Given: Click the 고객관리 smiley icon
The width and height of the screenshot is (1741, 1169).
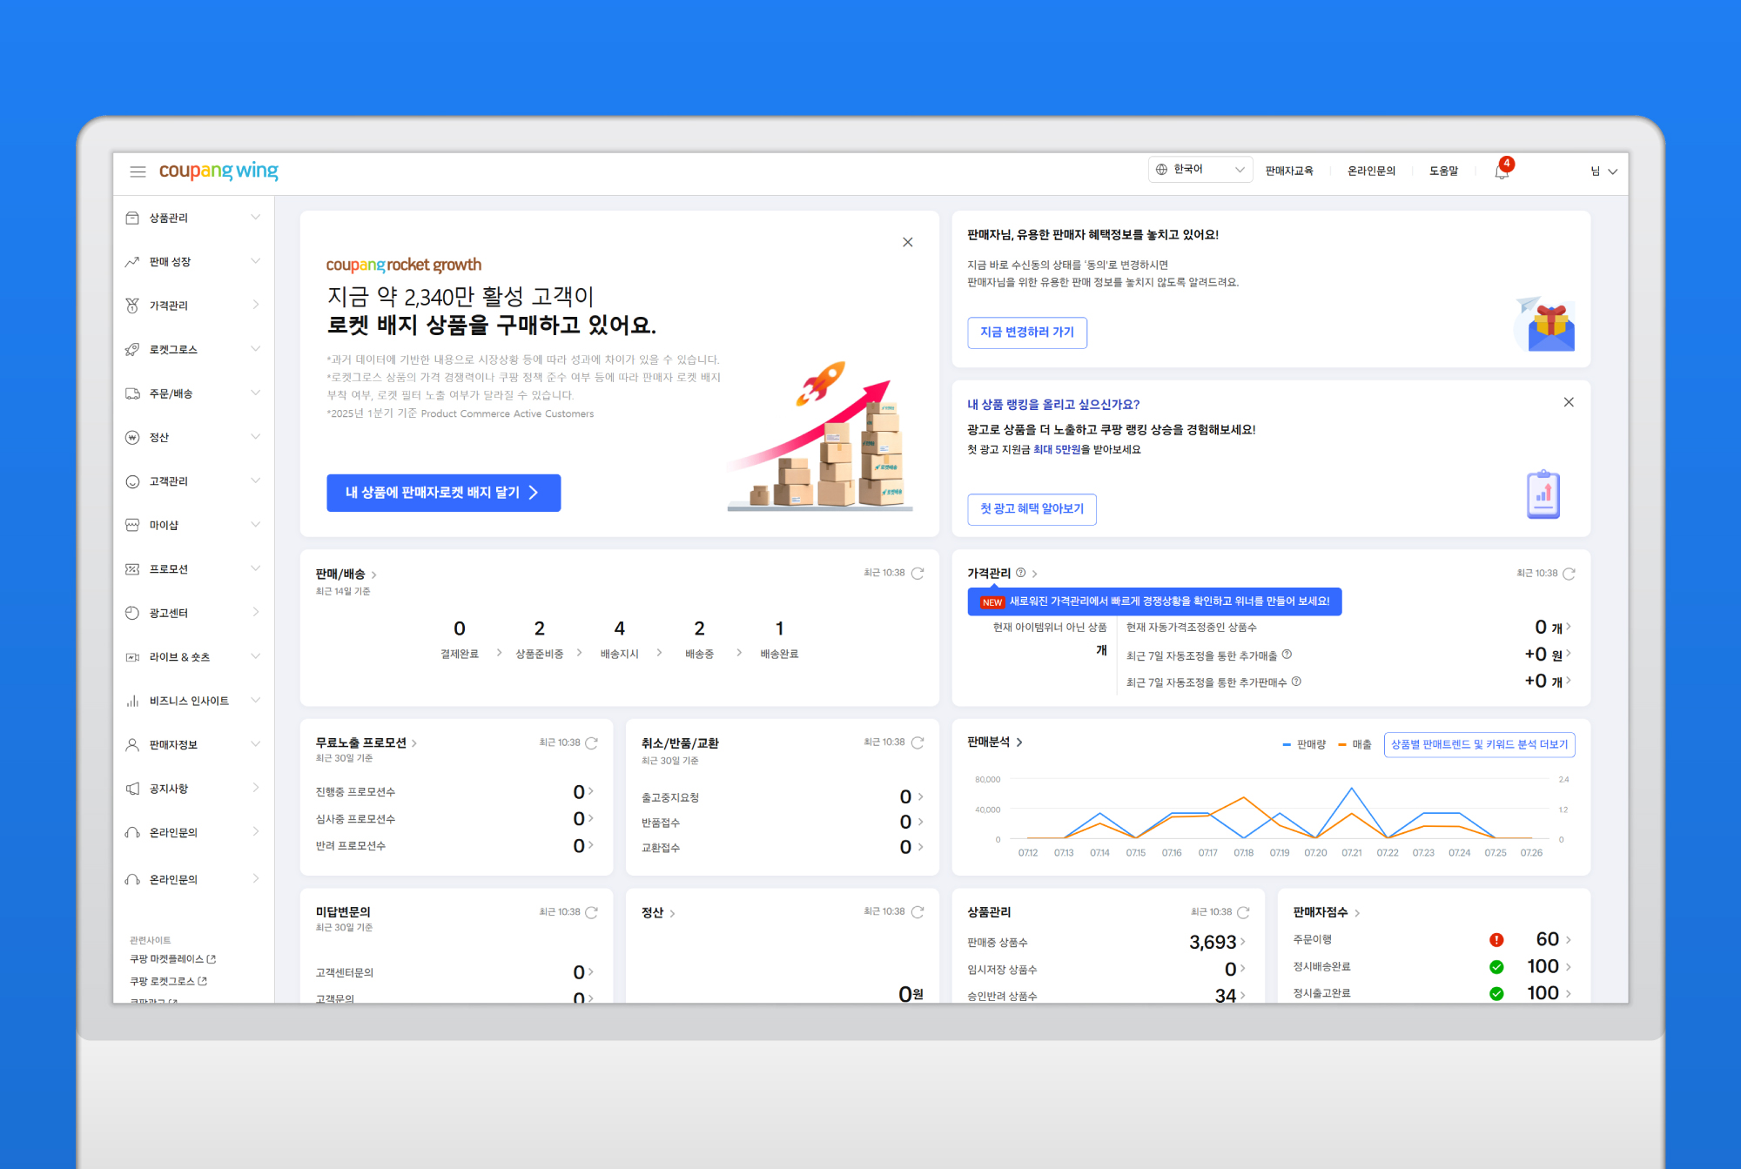Looking at the screenshot, I should pos(132,481).
